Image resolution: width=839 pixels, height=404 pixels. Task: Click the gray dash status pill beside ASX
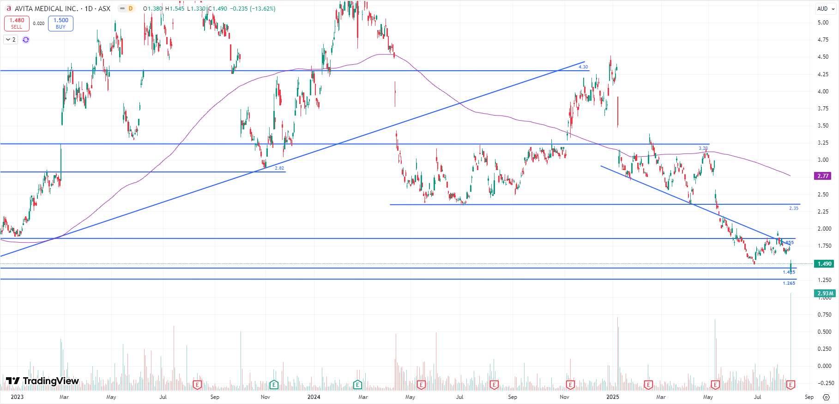pos(122,8)
